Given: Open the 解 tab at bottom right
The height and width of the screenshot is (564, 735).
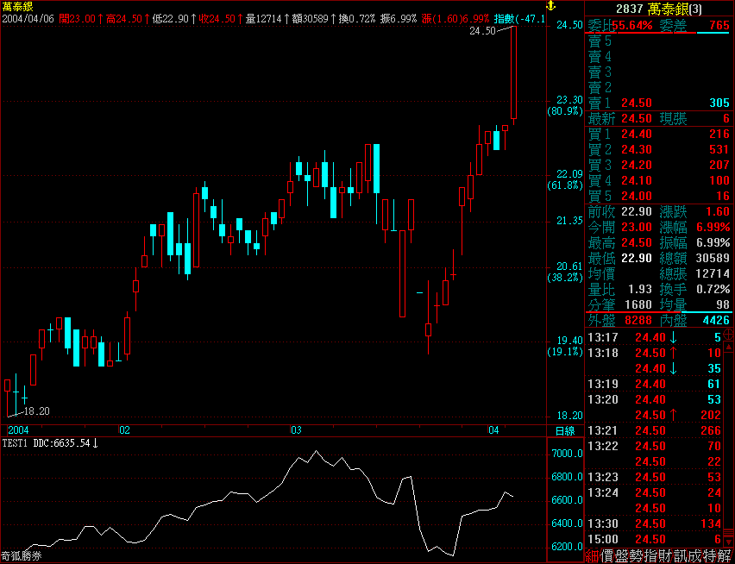Looking at the screenshot, I should (725, 556).
